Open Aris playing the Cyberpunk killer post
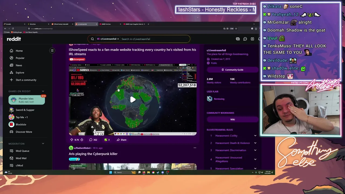Screen dimensions: 345x194 pos(93,154)
